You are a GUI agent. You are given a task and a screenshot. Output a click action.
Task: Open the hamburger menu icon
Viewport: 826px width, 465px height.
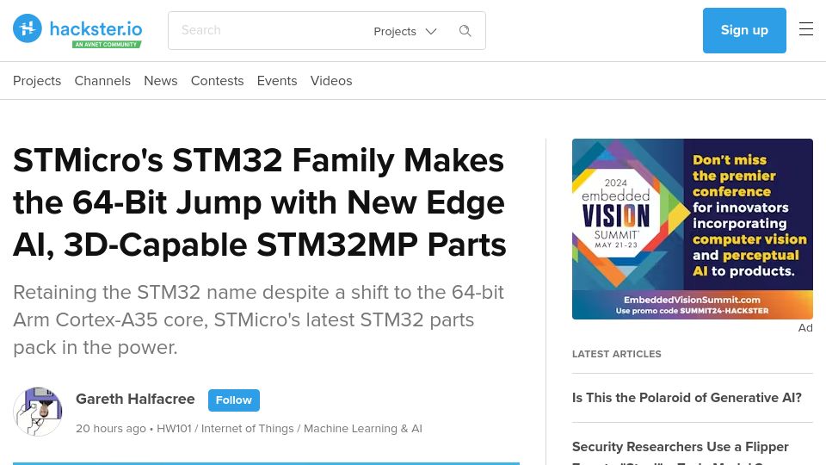click(806, 29)
